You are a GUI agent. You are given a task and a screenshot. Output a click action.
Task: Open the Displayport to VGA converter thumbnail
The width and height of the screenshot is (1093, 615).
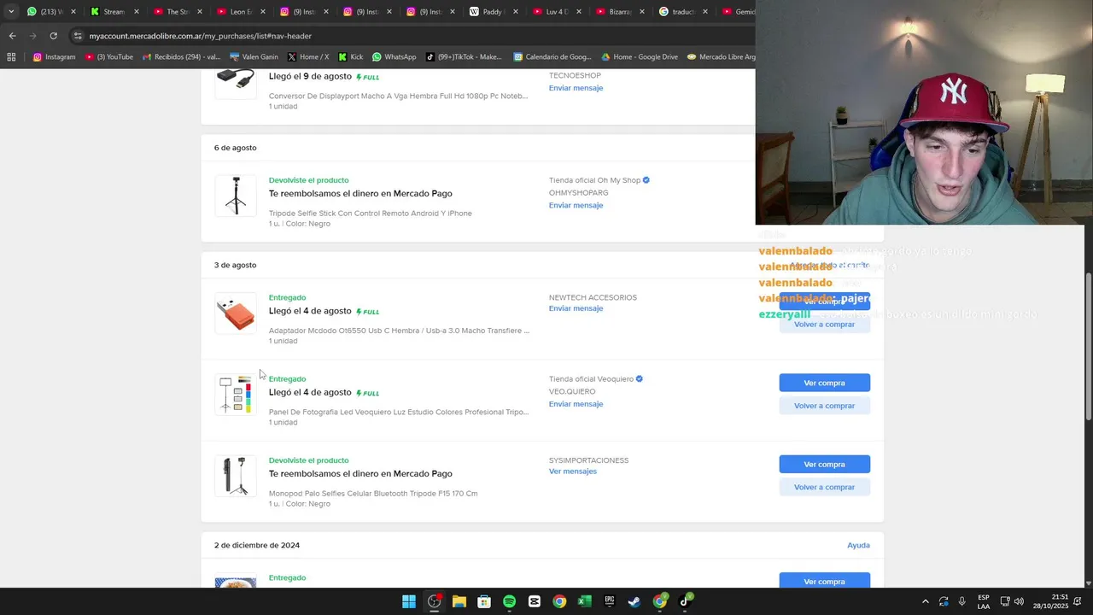coord(236,84)
